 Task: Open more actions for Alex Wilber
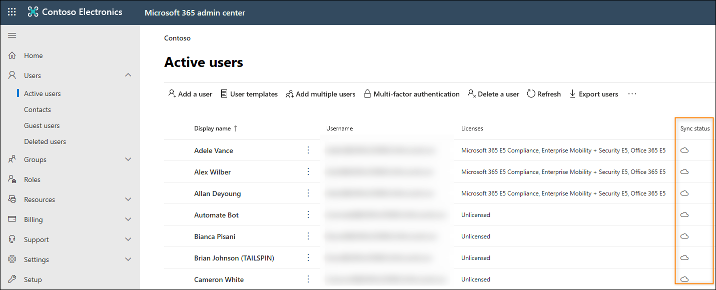coord(308,171)
